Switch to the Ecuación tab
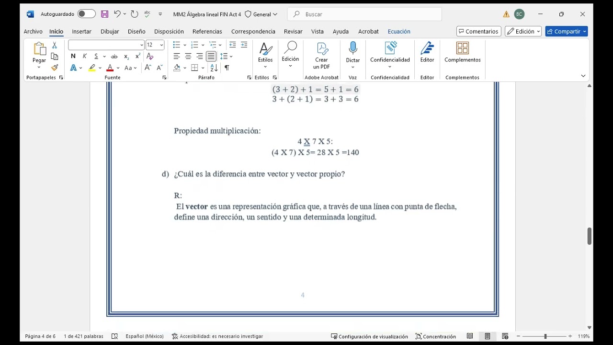Image resolution: width=613 pixels, height=345 pixels. (399, 32)
